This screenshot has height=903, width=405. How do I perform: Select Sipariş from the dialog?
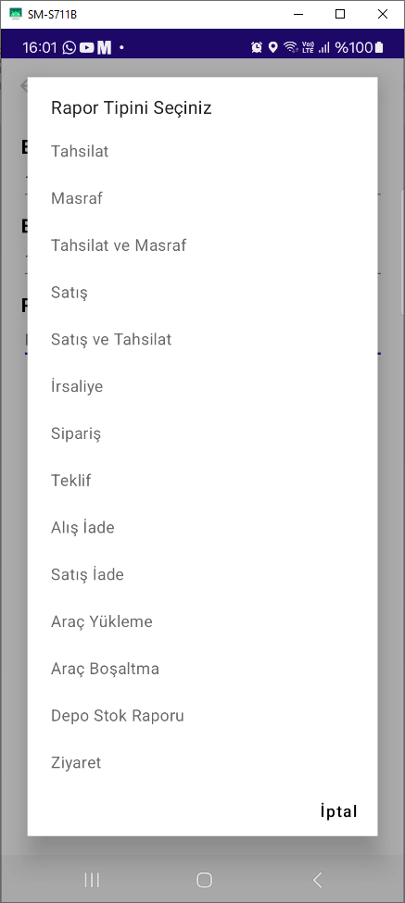tap(202, 433)
